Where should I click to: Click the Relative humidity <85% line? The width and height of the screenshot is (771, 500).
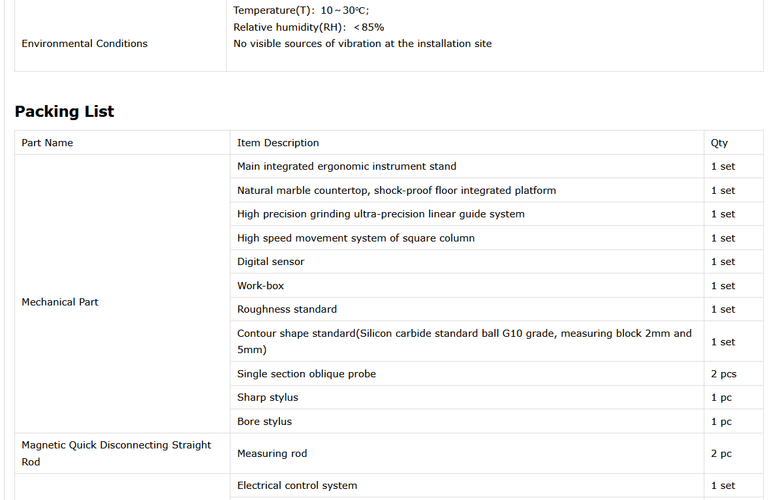pos(309,27)
